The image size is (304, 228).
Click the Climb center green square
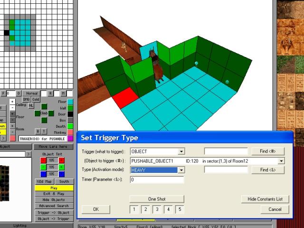point(44,113)
